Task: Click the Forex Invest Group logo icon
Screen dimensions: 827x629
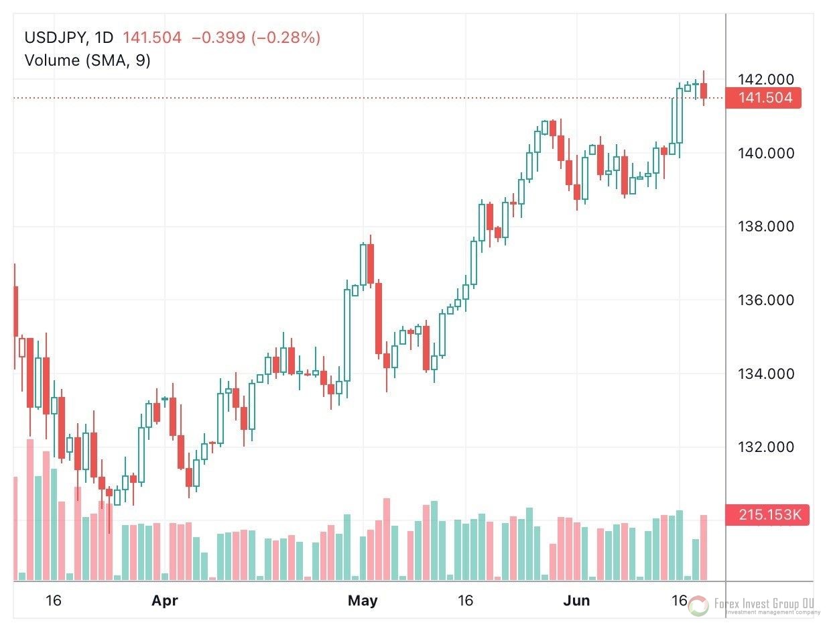Action: point(698,606)
